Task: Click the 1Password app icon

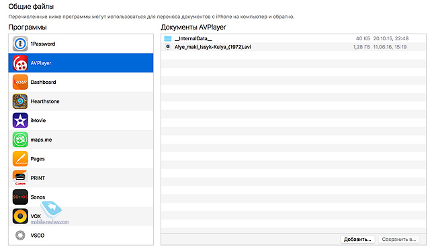Action: tap(20, 44)
